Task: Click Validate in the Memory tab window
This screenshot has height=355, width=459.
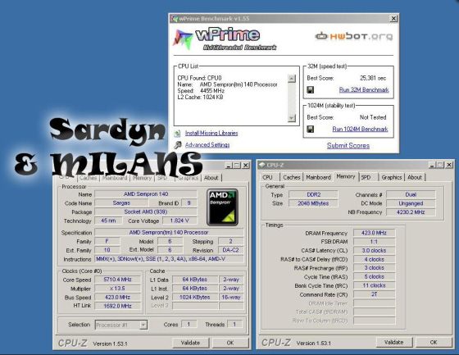Action: point(394,342)
